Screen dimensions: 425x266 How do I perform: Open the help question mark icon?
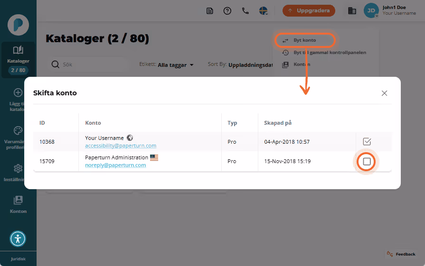click(227, 11)
